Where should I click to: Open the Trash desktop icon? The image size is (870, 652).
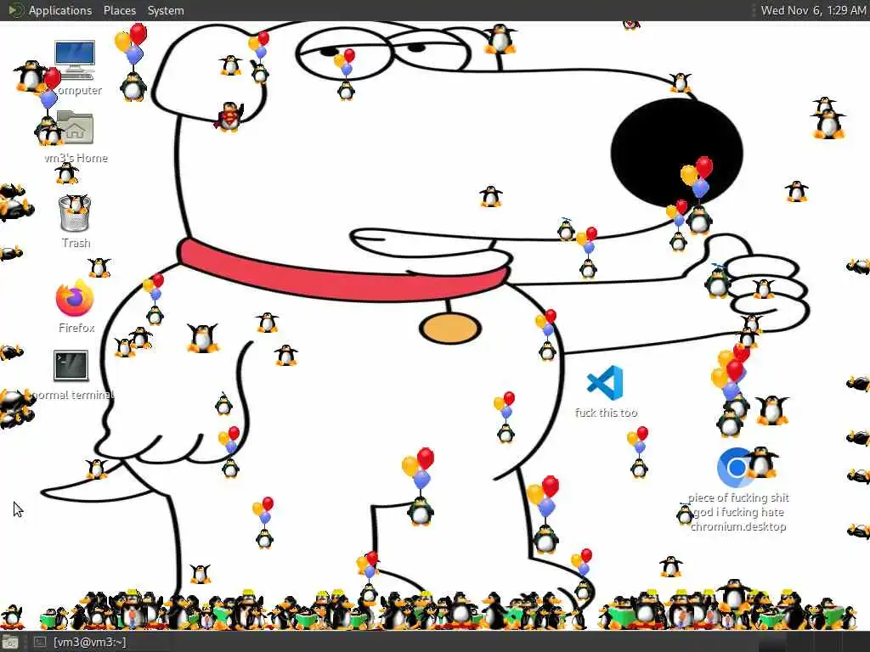(75, 213)
